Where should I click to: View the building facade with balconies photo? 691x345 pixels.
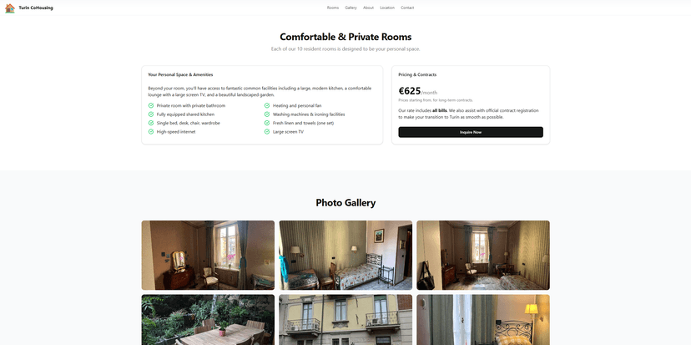[x=345, y=320]
